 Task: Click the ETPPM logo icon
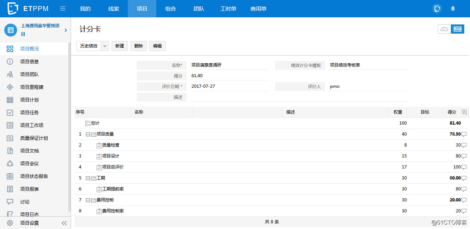(x=13, y=8)
